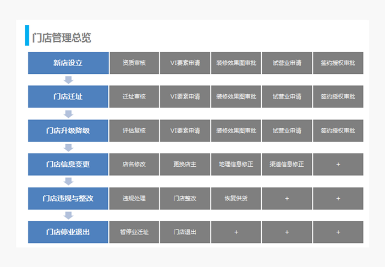Select the 门店违规与整改 block

pos(68,198)
